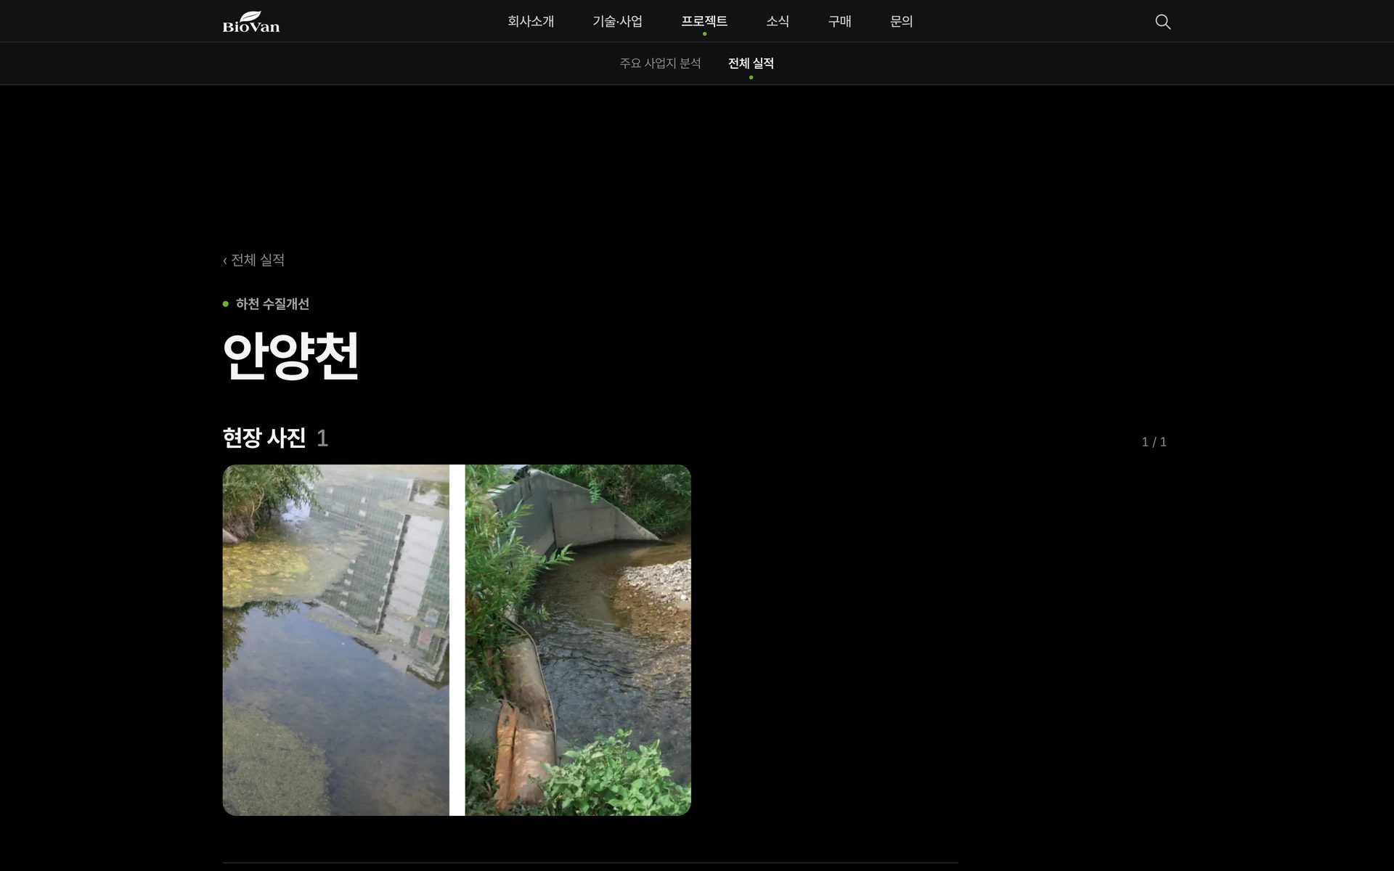
Task: Click the 1 / 1 photo counter
Action: click(x=1154, y=441)
